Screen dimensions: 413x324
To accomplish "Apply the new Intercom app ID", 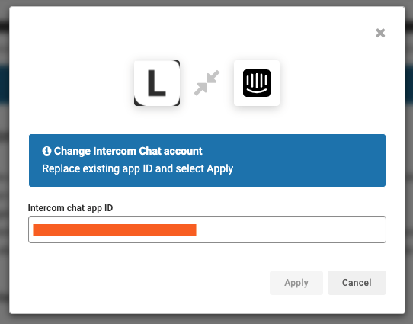I will pos(296,283).
